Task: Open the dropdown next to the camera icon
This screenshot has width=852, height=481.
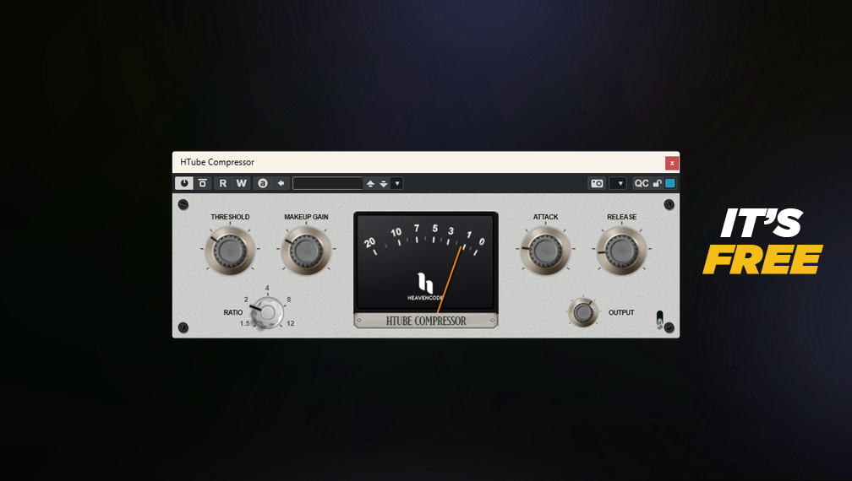Action: (x=619, y=183)
